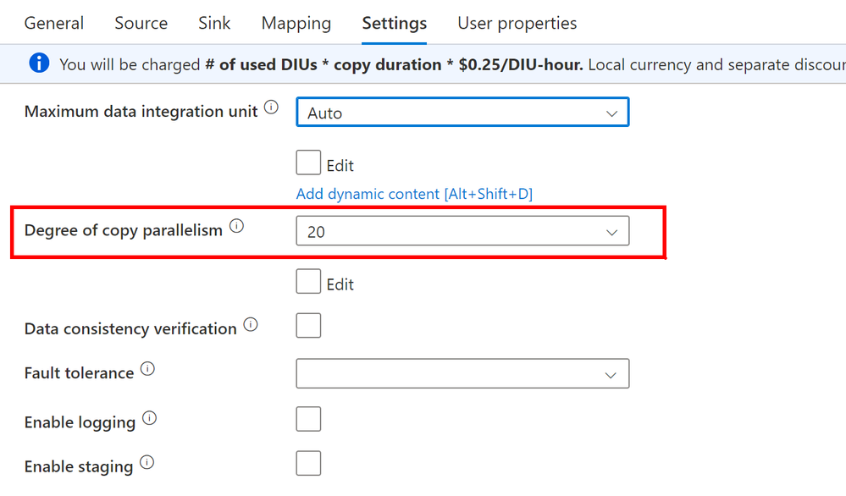
Task: Click info icon beside Data consistency verification
Action: (251, 324)
